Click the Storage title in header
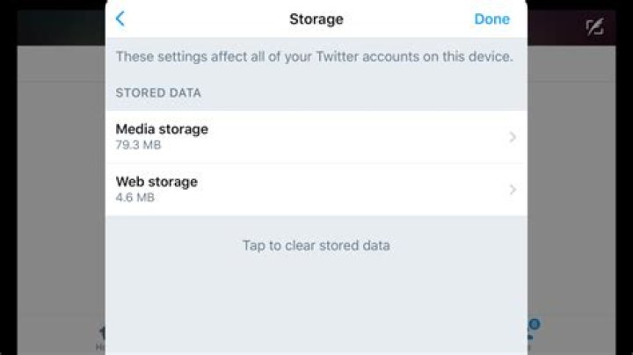 316,18
